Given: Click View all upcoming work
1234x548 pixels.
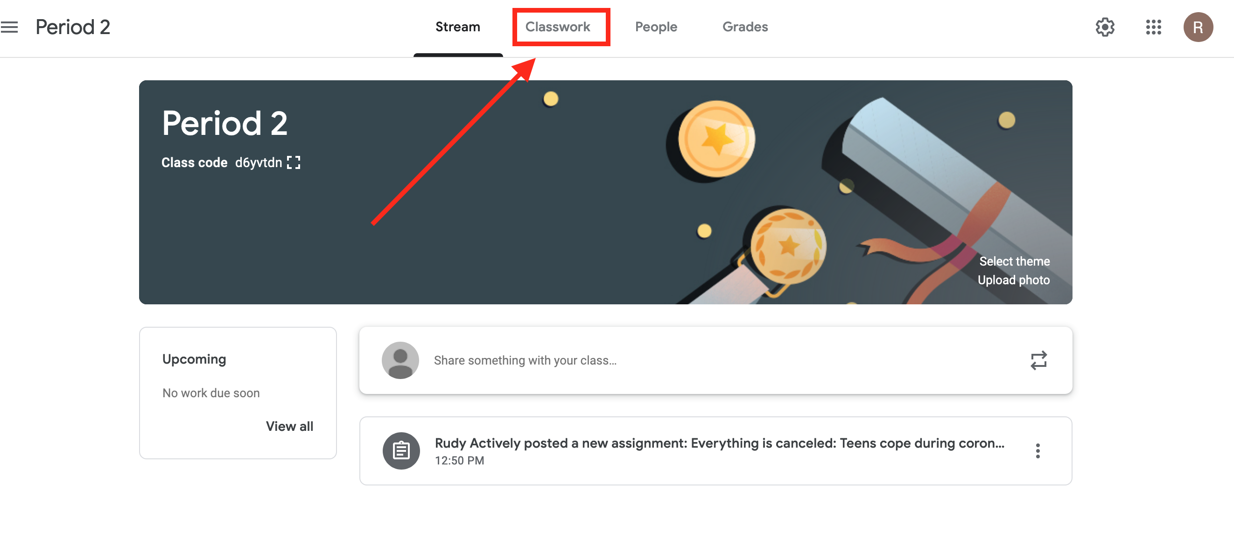Looking at the screenshot, I should (289, 426).
